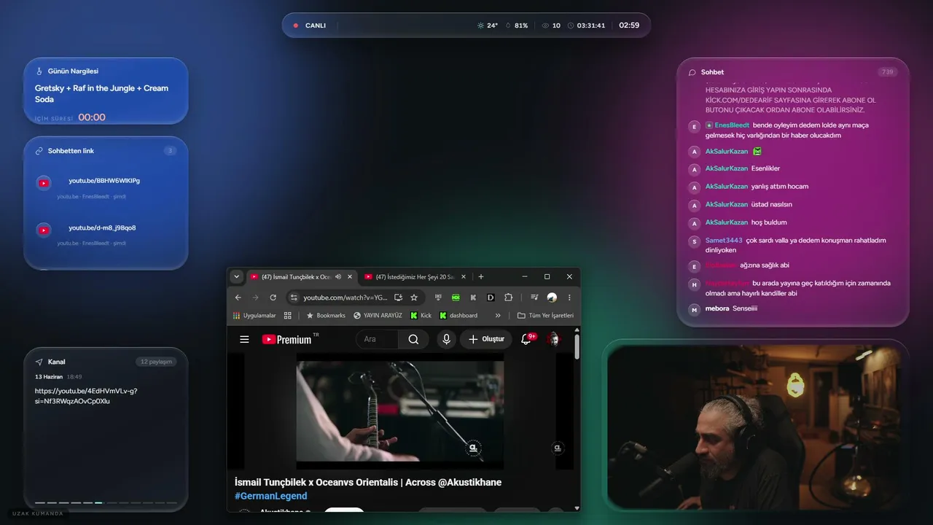This screenshot has height=525, width=933.
Task: Click the EnesBleedt username in chat
Action: [x=732, y=125]
